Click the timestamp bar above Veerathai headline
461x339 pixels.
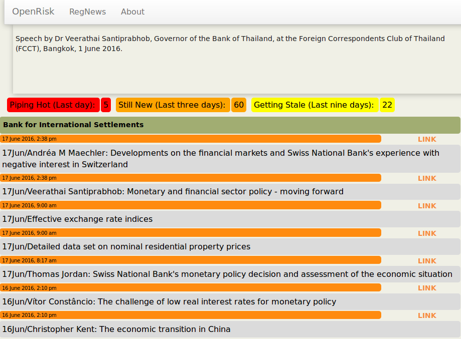click(x=191, y=178)
